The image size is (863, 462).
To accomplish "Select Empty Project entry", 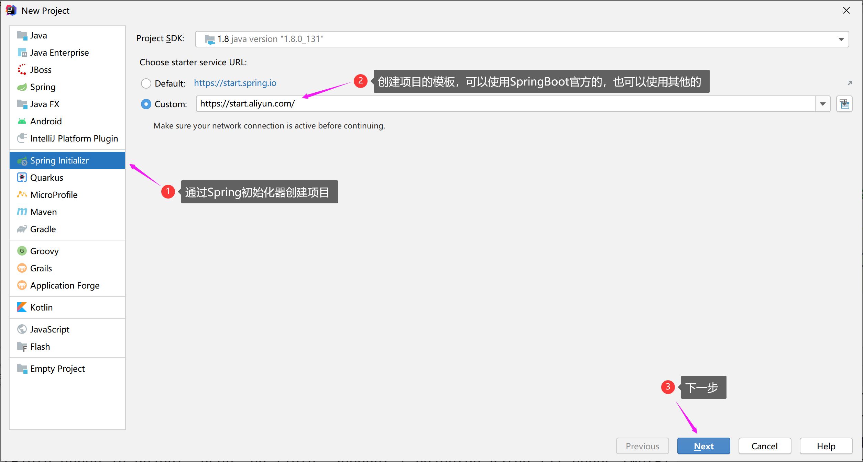I will pyautogui.click(x=67, y=369).
